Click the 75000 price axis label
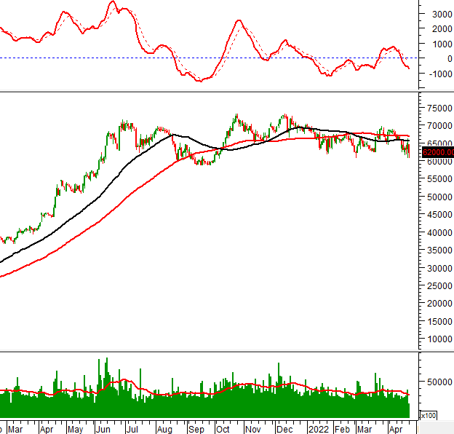This screenshot has width=454, height=434. pyautogui.click(x=437, y=108)
